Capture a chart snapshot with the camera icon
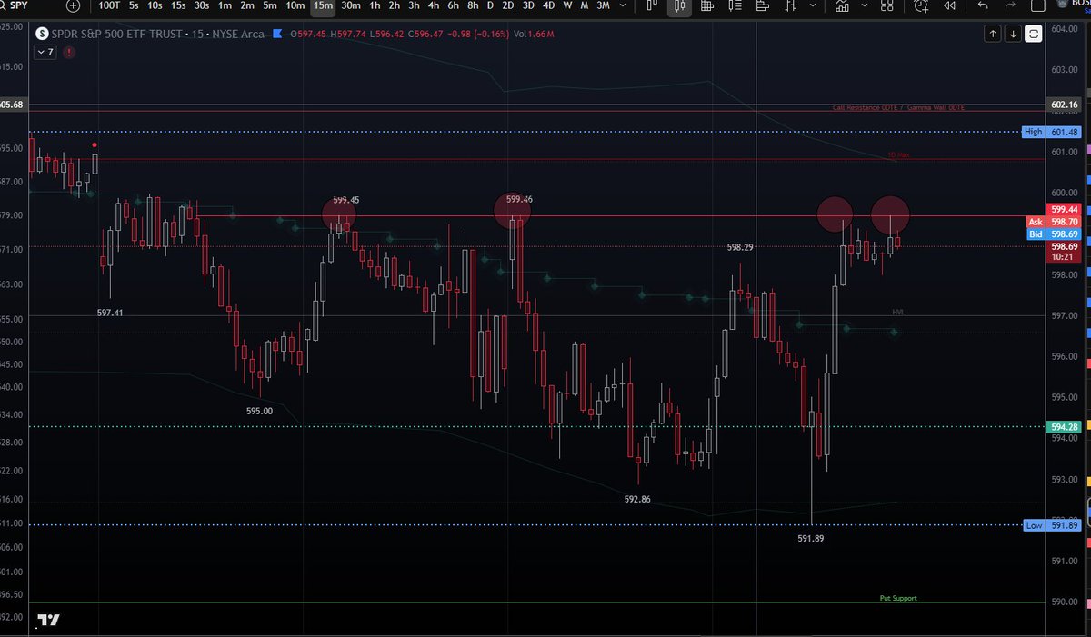The height and width of the screenshot is (637, 1091). (x=1037, y=7)
